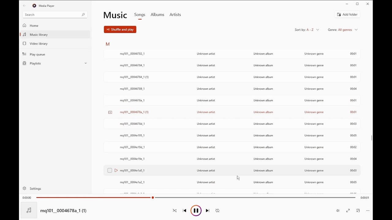Click Unknown genre for mq101__0004e19d_1
The height and width of the screenshot is (220, 392).
314,147
